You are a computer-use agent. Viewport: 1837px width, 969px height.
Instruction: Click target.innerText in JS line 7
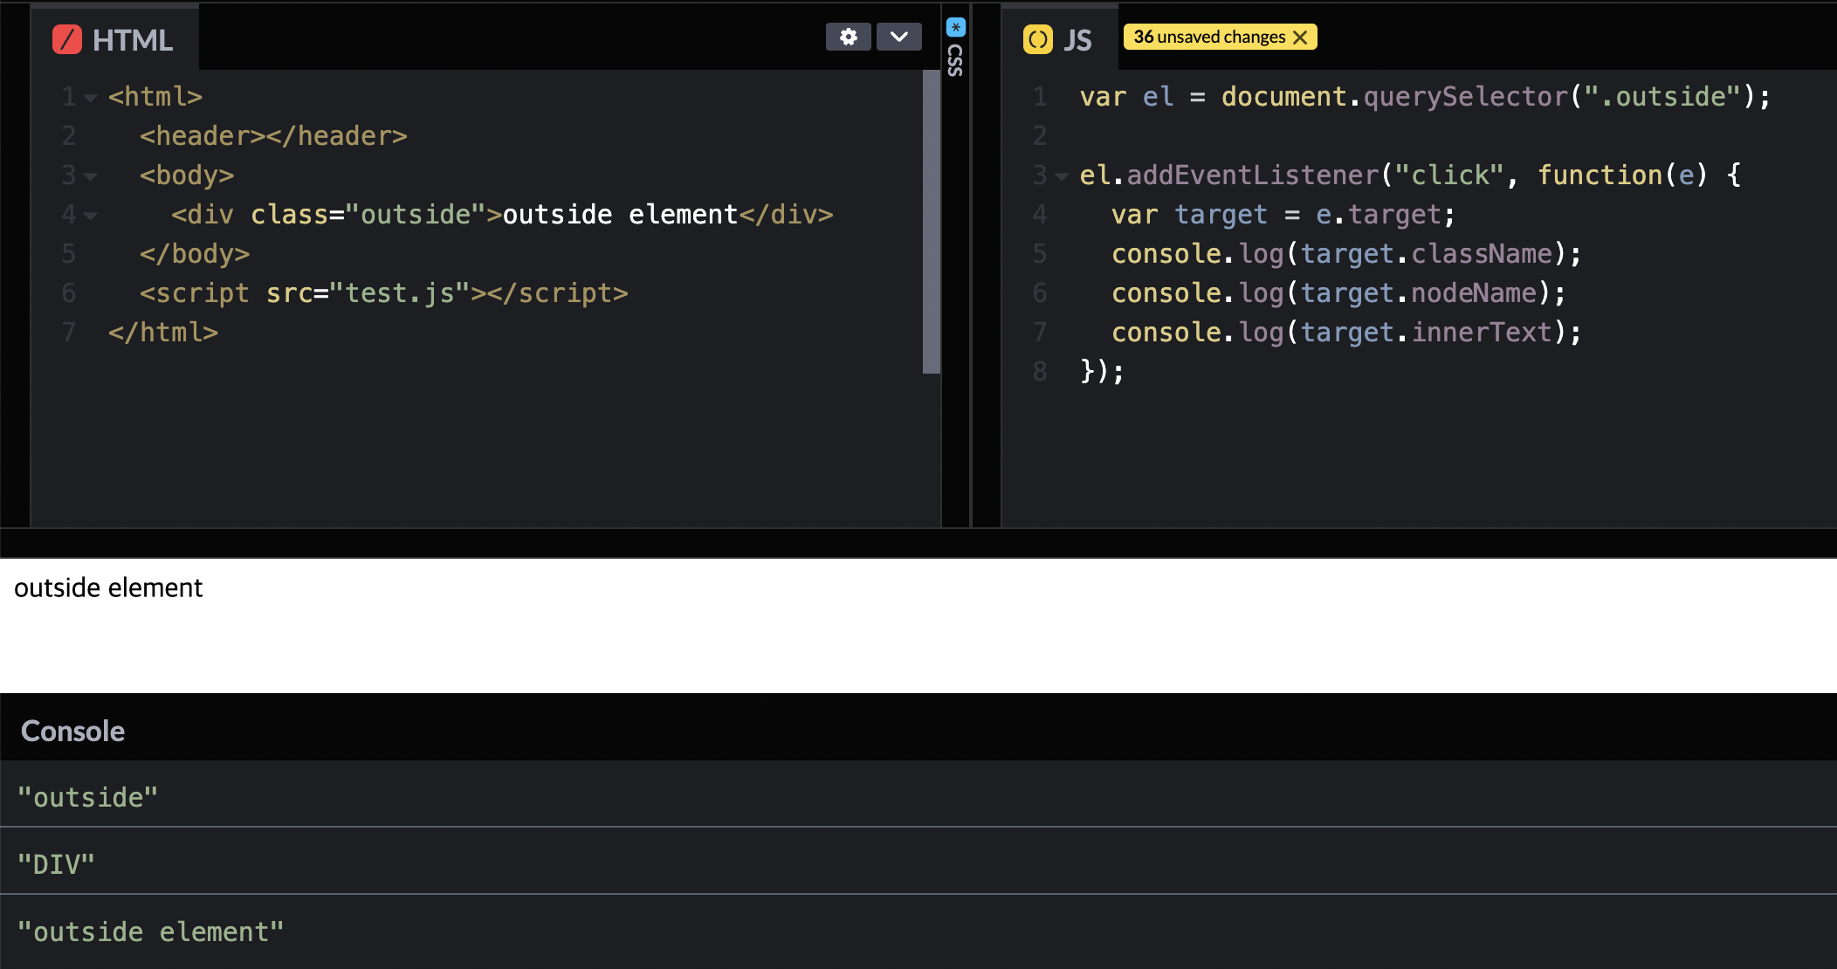pos(1427,333)
